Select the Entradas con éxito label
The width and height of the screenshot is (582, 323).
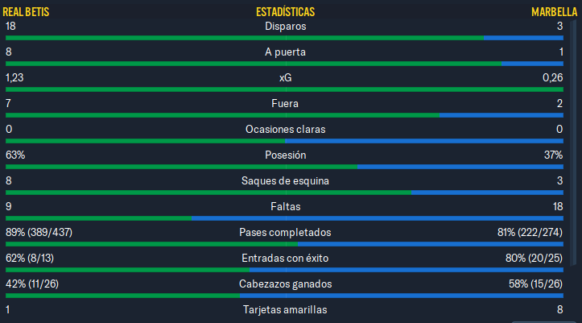pos(285,258)
